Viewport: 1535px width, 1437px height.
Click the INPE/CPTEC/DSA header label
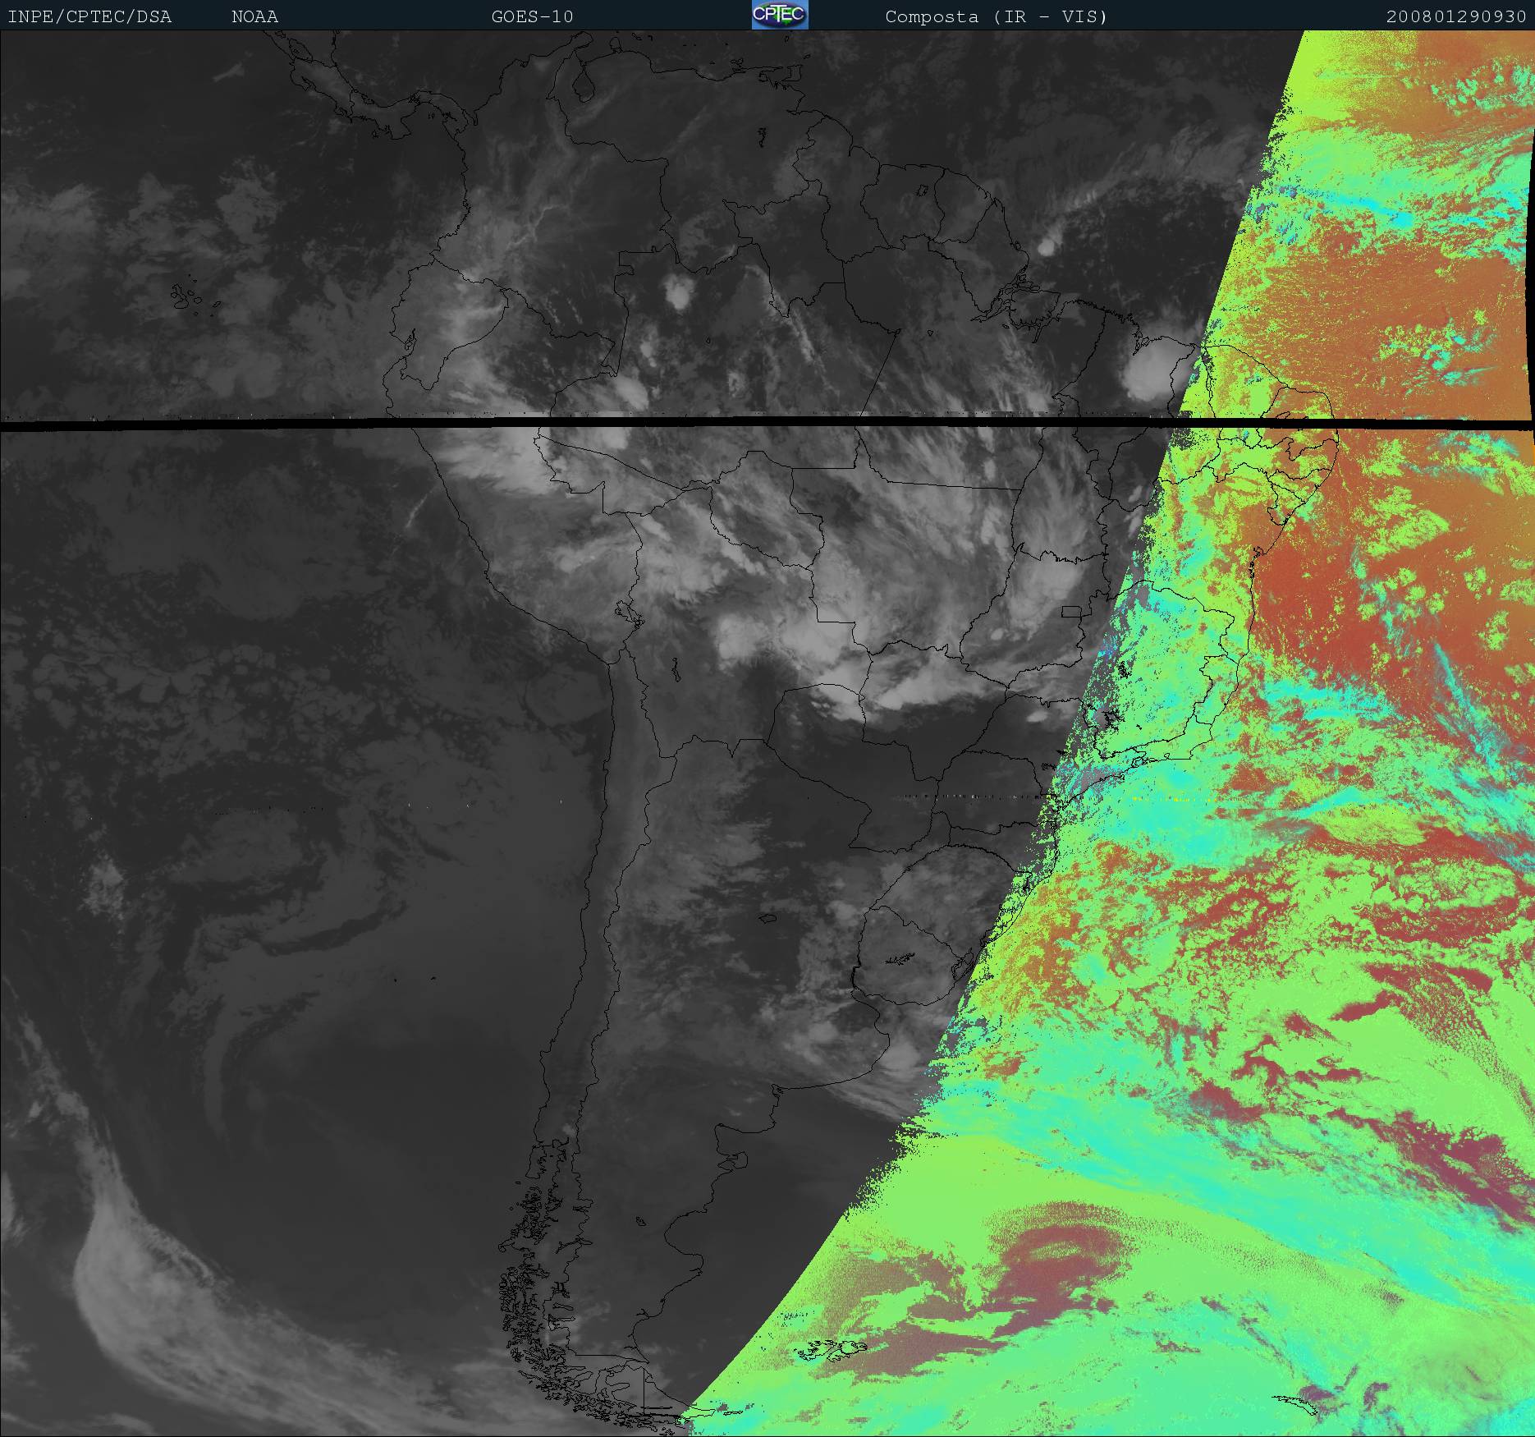click(89, 16)
